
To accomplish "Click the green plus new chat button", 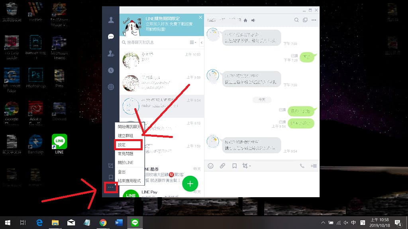I will point(190,184).
